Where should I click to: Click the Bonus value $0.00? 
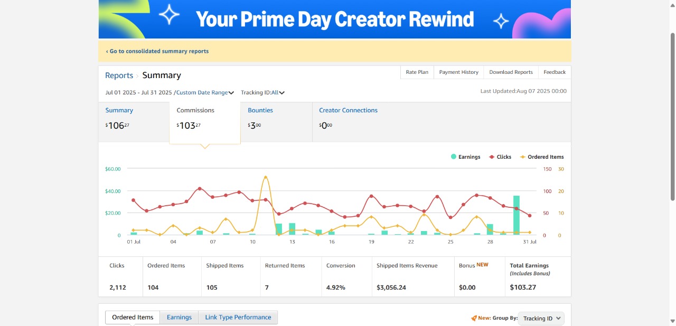[467, 287]
